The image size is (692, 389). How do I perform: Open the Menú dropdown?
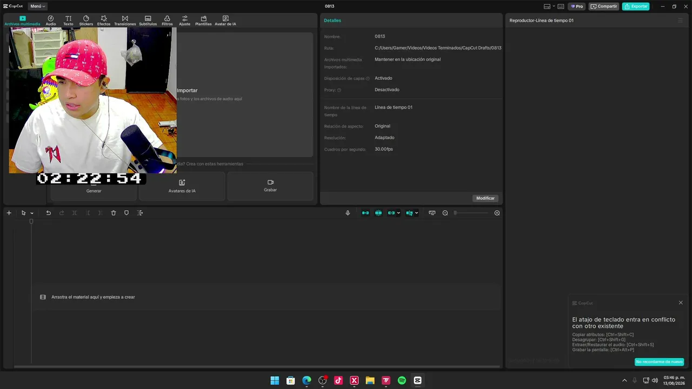38,6
